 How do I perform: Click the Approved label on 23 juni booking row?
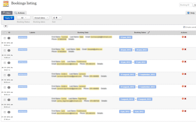(22, 37)
